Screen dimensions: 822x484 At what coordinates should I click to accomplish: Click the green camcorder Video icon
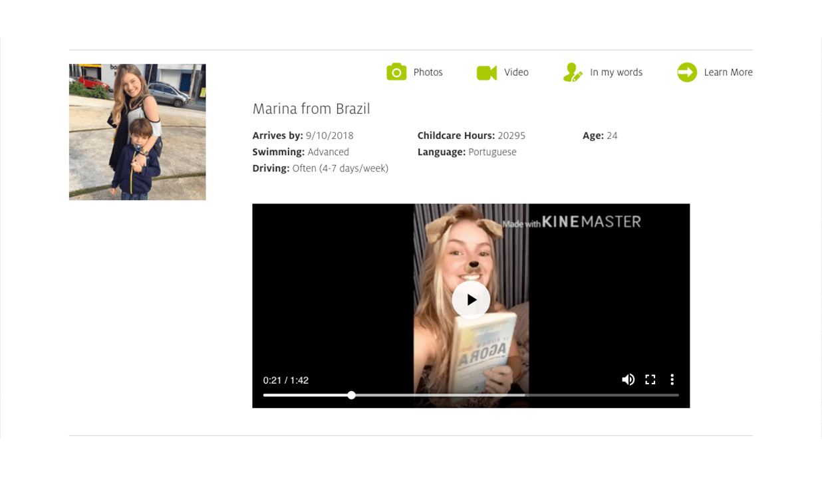click(487, 72)
